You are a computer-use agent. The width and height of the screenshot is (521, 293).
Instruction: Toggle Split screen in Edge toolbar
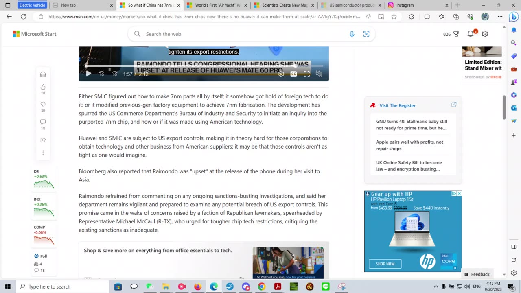coord(427,17)
